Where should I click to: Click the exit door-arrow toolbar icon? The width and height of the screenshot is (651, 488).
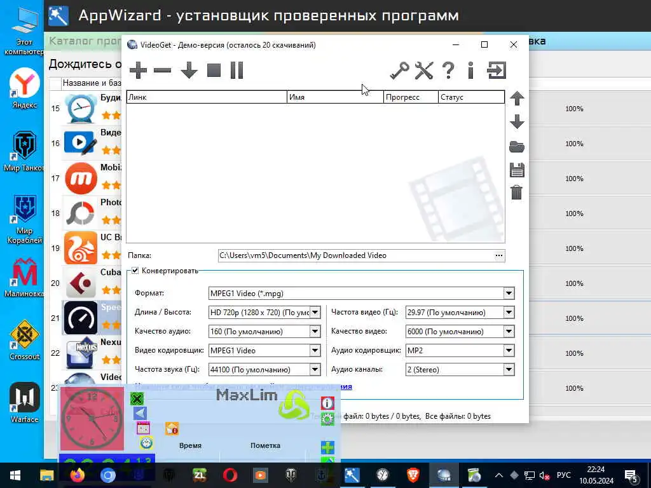pos(497,70)
